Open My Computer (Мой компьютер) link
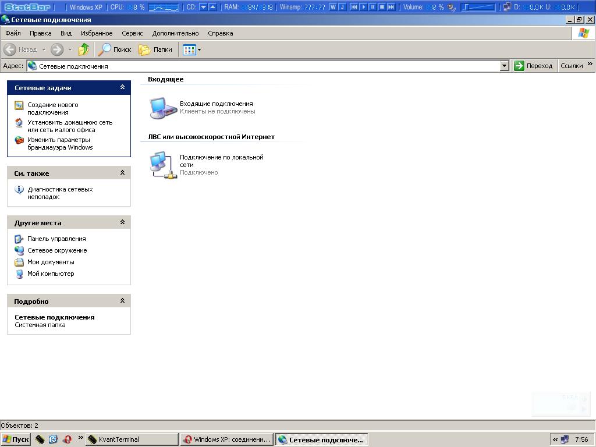Viewport: 596px width, 447px height. click(51, 274)
